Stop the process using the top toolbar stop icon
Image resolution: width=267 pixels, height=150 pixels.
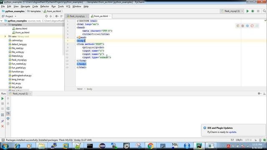pyautogui.click(x=258, y=11)
